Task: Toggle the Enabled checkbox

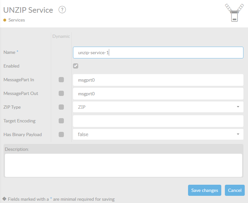Action: [x=76, y=66]
